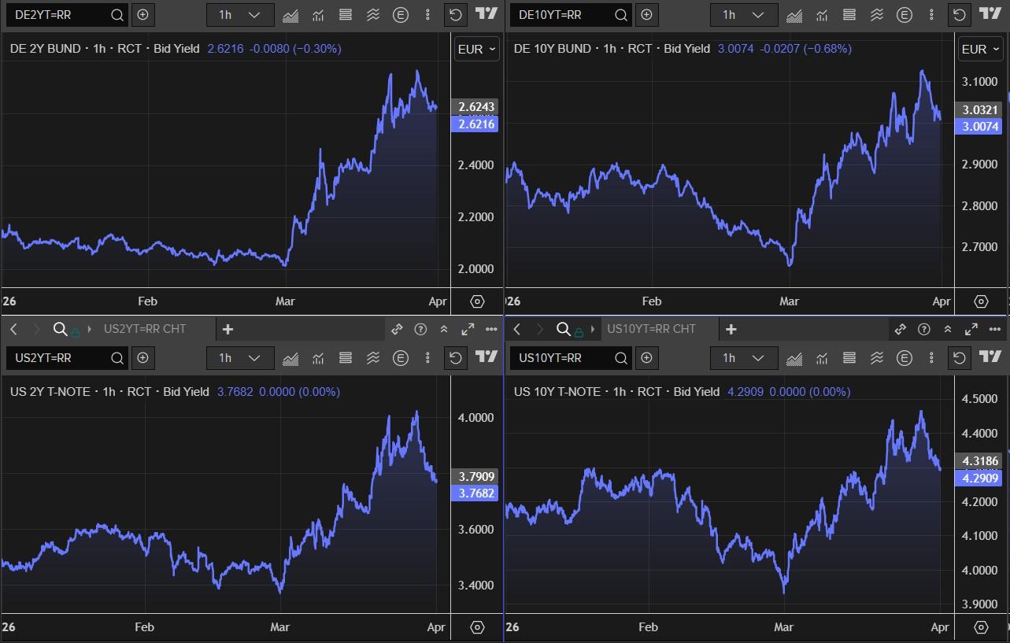Toggle collapse toolbar chevrons on US2YT panel
Viewport: 1010px width, 643px height.
(444, 329)
